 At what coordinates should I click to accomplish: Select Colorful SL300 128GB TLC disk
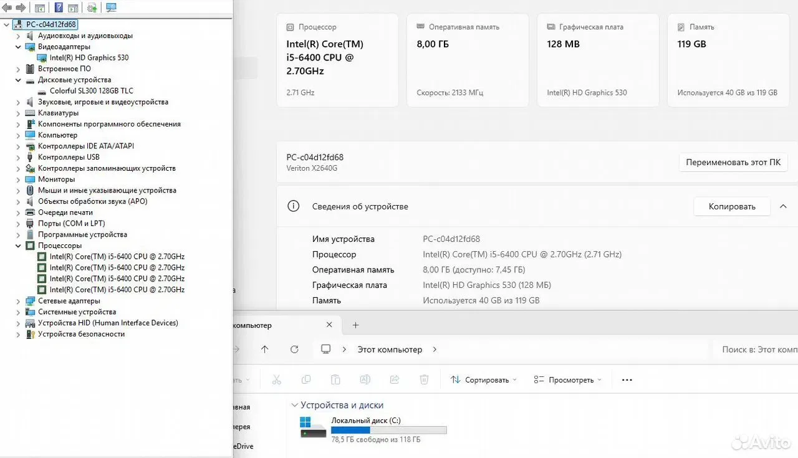coord(92,91)
